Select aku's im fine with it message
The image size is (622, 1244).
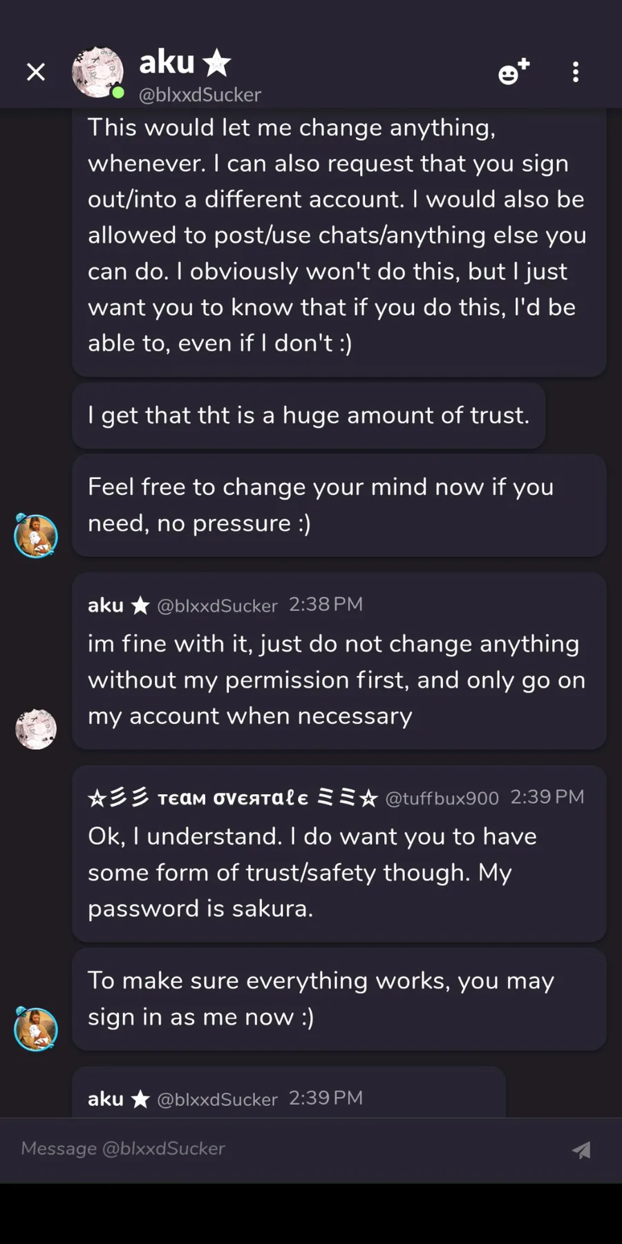tap(339, 661)
